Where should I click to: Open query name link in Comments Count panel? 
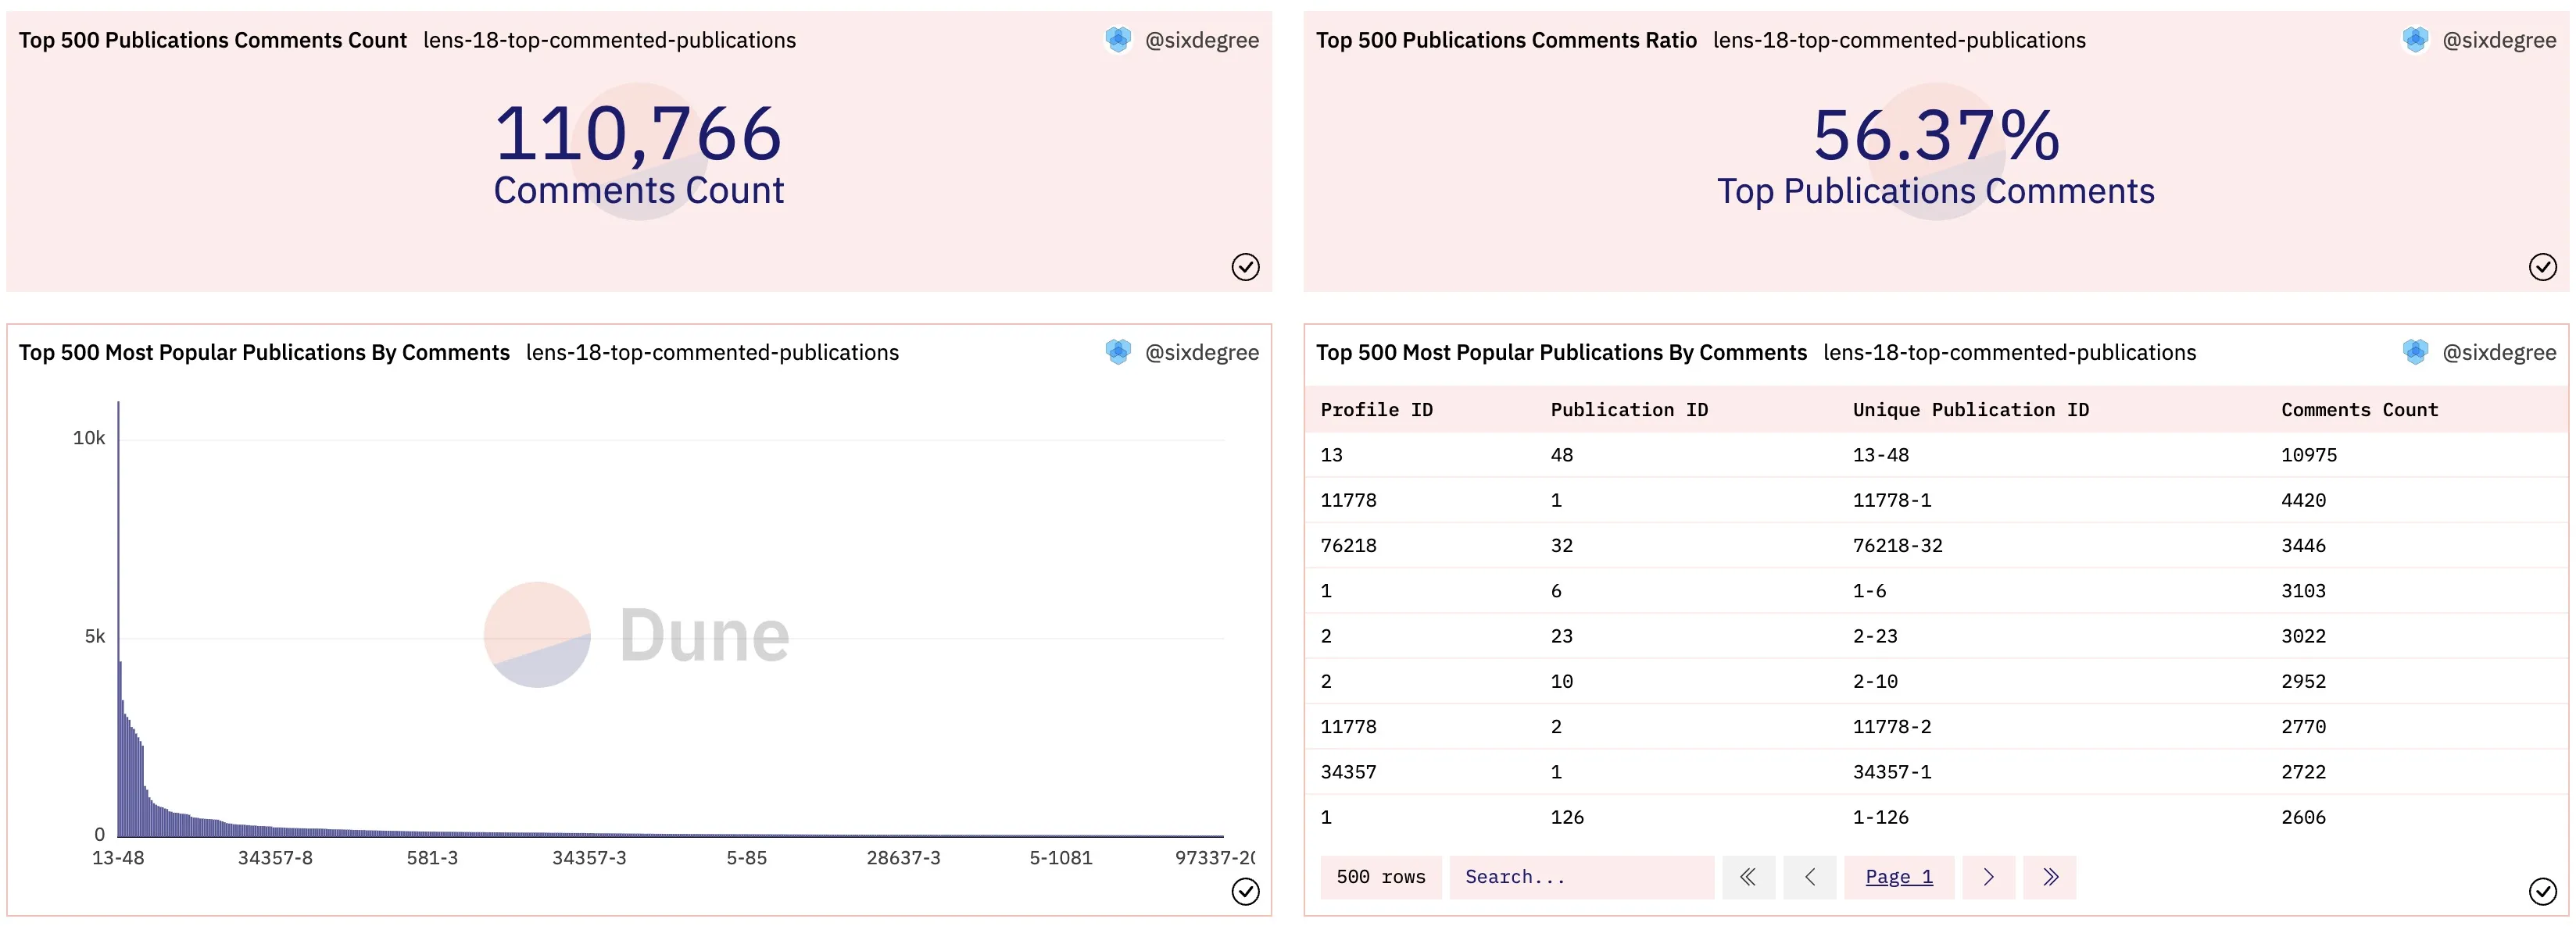[609, 40]
